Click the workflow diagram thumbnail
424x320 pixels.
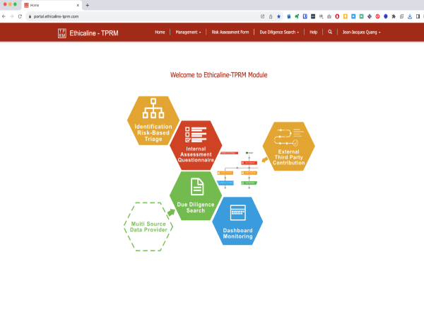tap(237, 170)
